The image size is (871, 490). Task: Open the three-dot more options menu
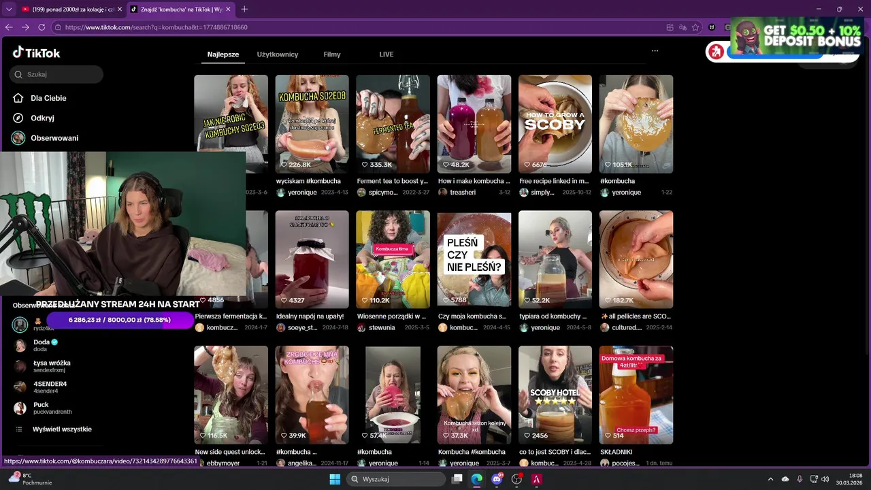[x=655, y=50]
